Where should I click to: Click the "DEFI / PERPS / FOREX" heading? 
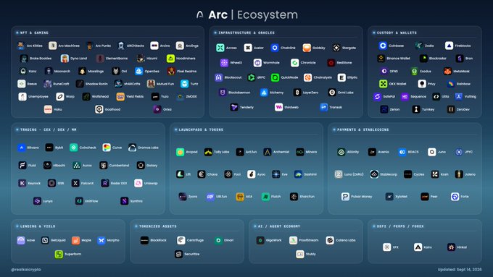[400, 226]
